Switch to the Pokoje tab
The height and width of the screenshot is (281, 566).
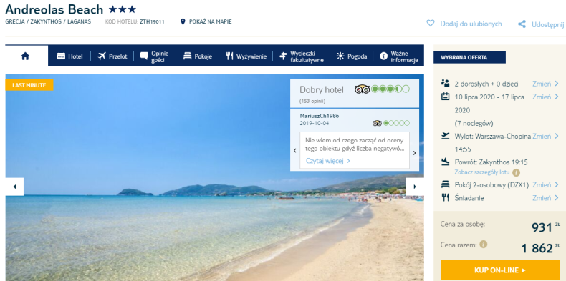[x=197, y=56]
